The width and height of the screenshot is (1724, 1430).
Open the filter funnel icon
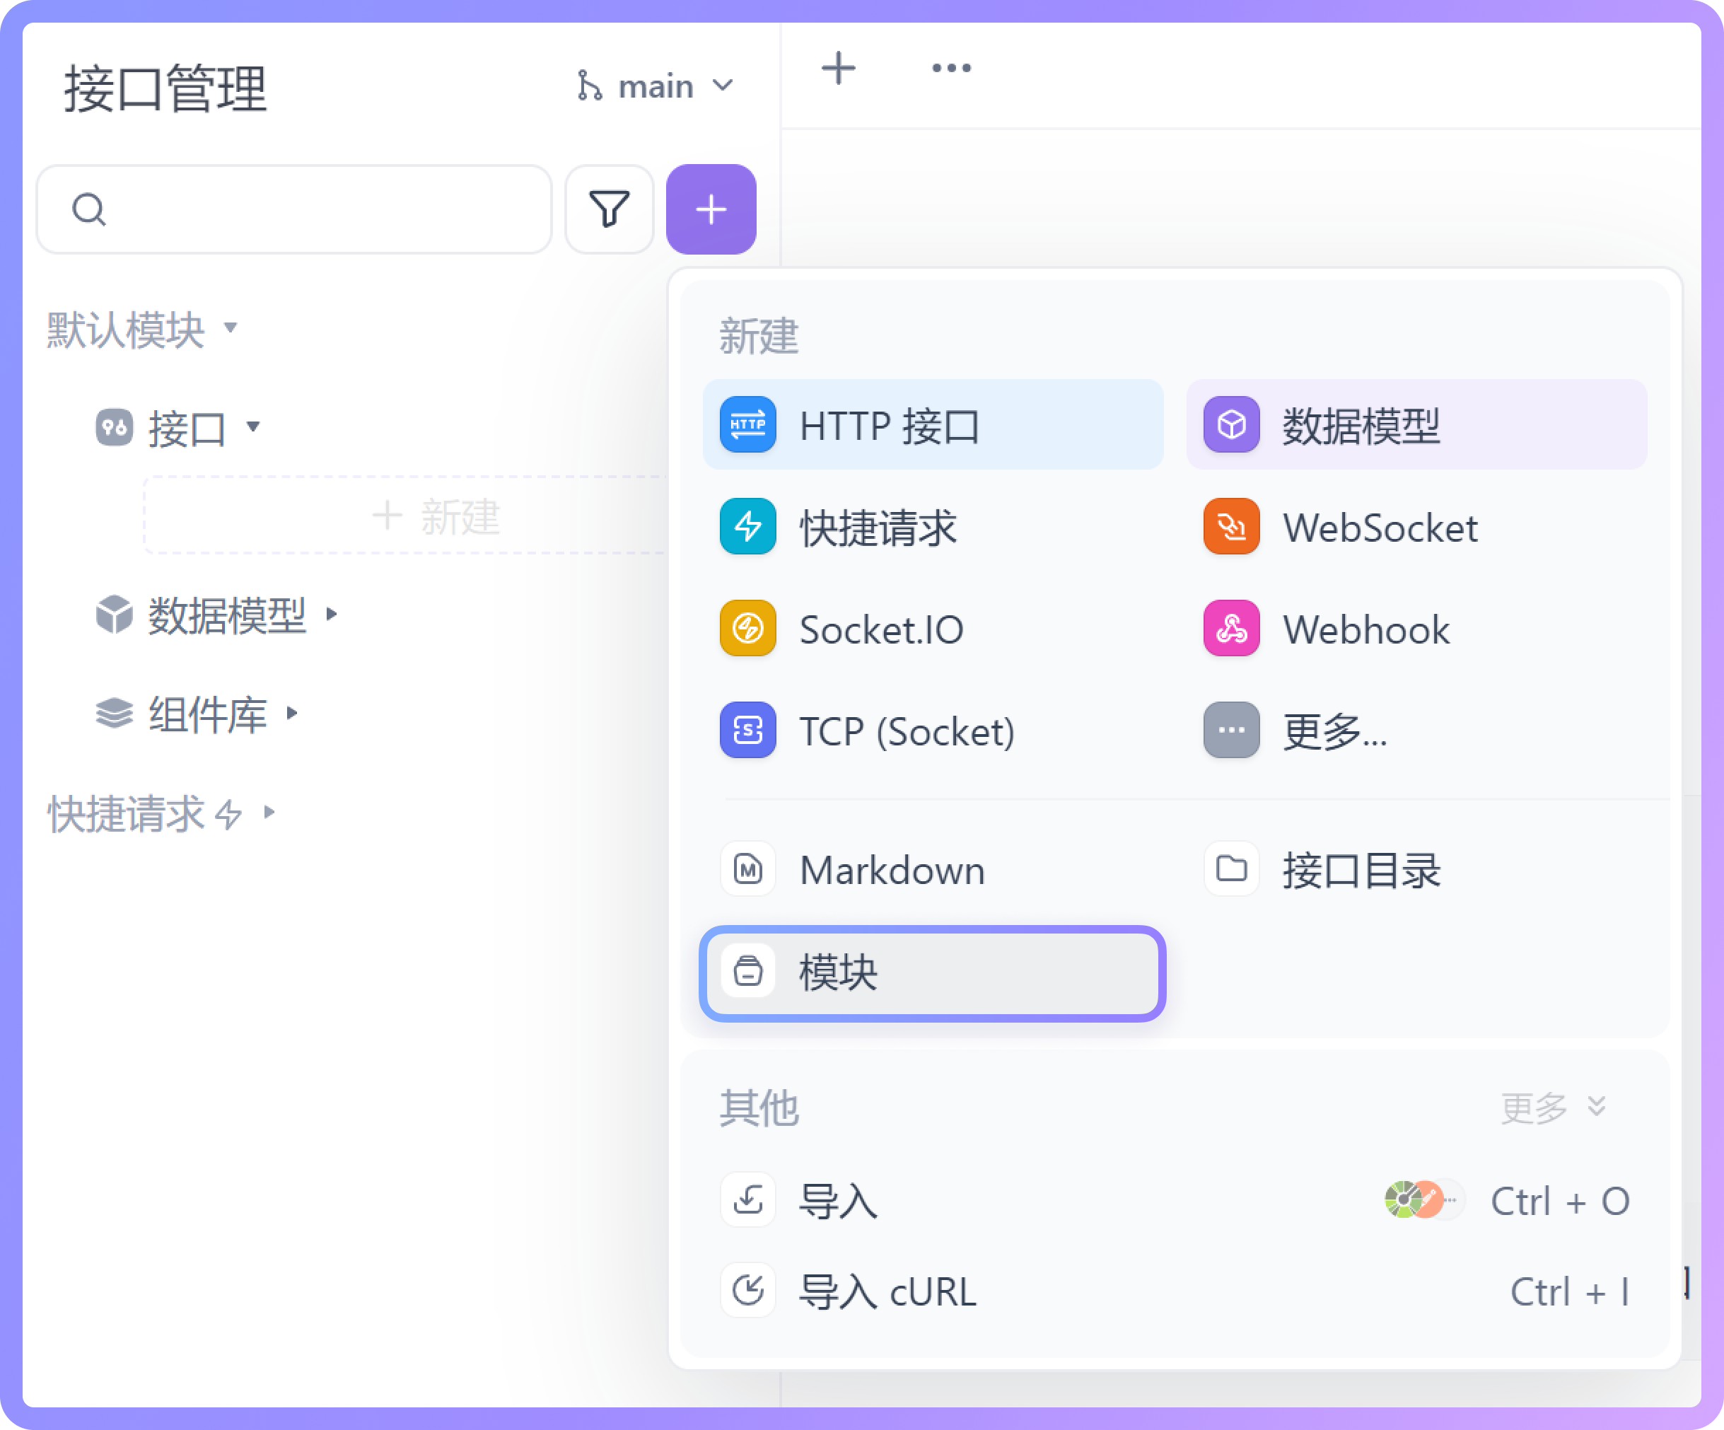[608, 209]
